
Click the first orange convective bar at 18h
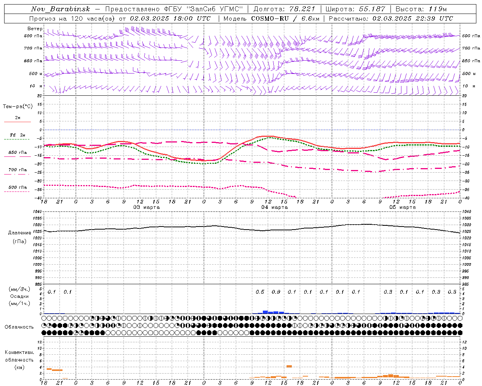pyautogui.click(x=49, y=369)
